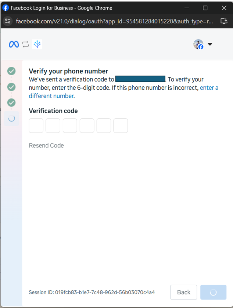Expand the account dropdown arrow
Screen dimensions: 233x308
210,44
